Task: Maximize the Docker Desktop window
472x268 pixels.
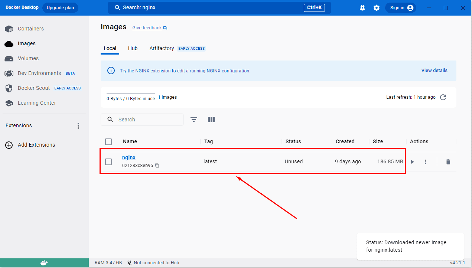Action: click(446, 8)
